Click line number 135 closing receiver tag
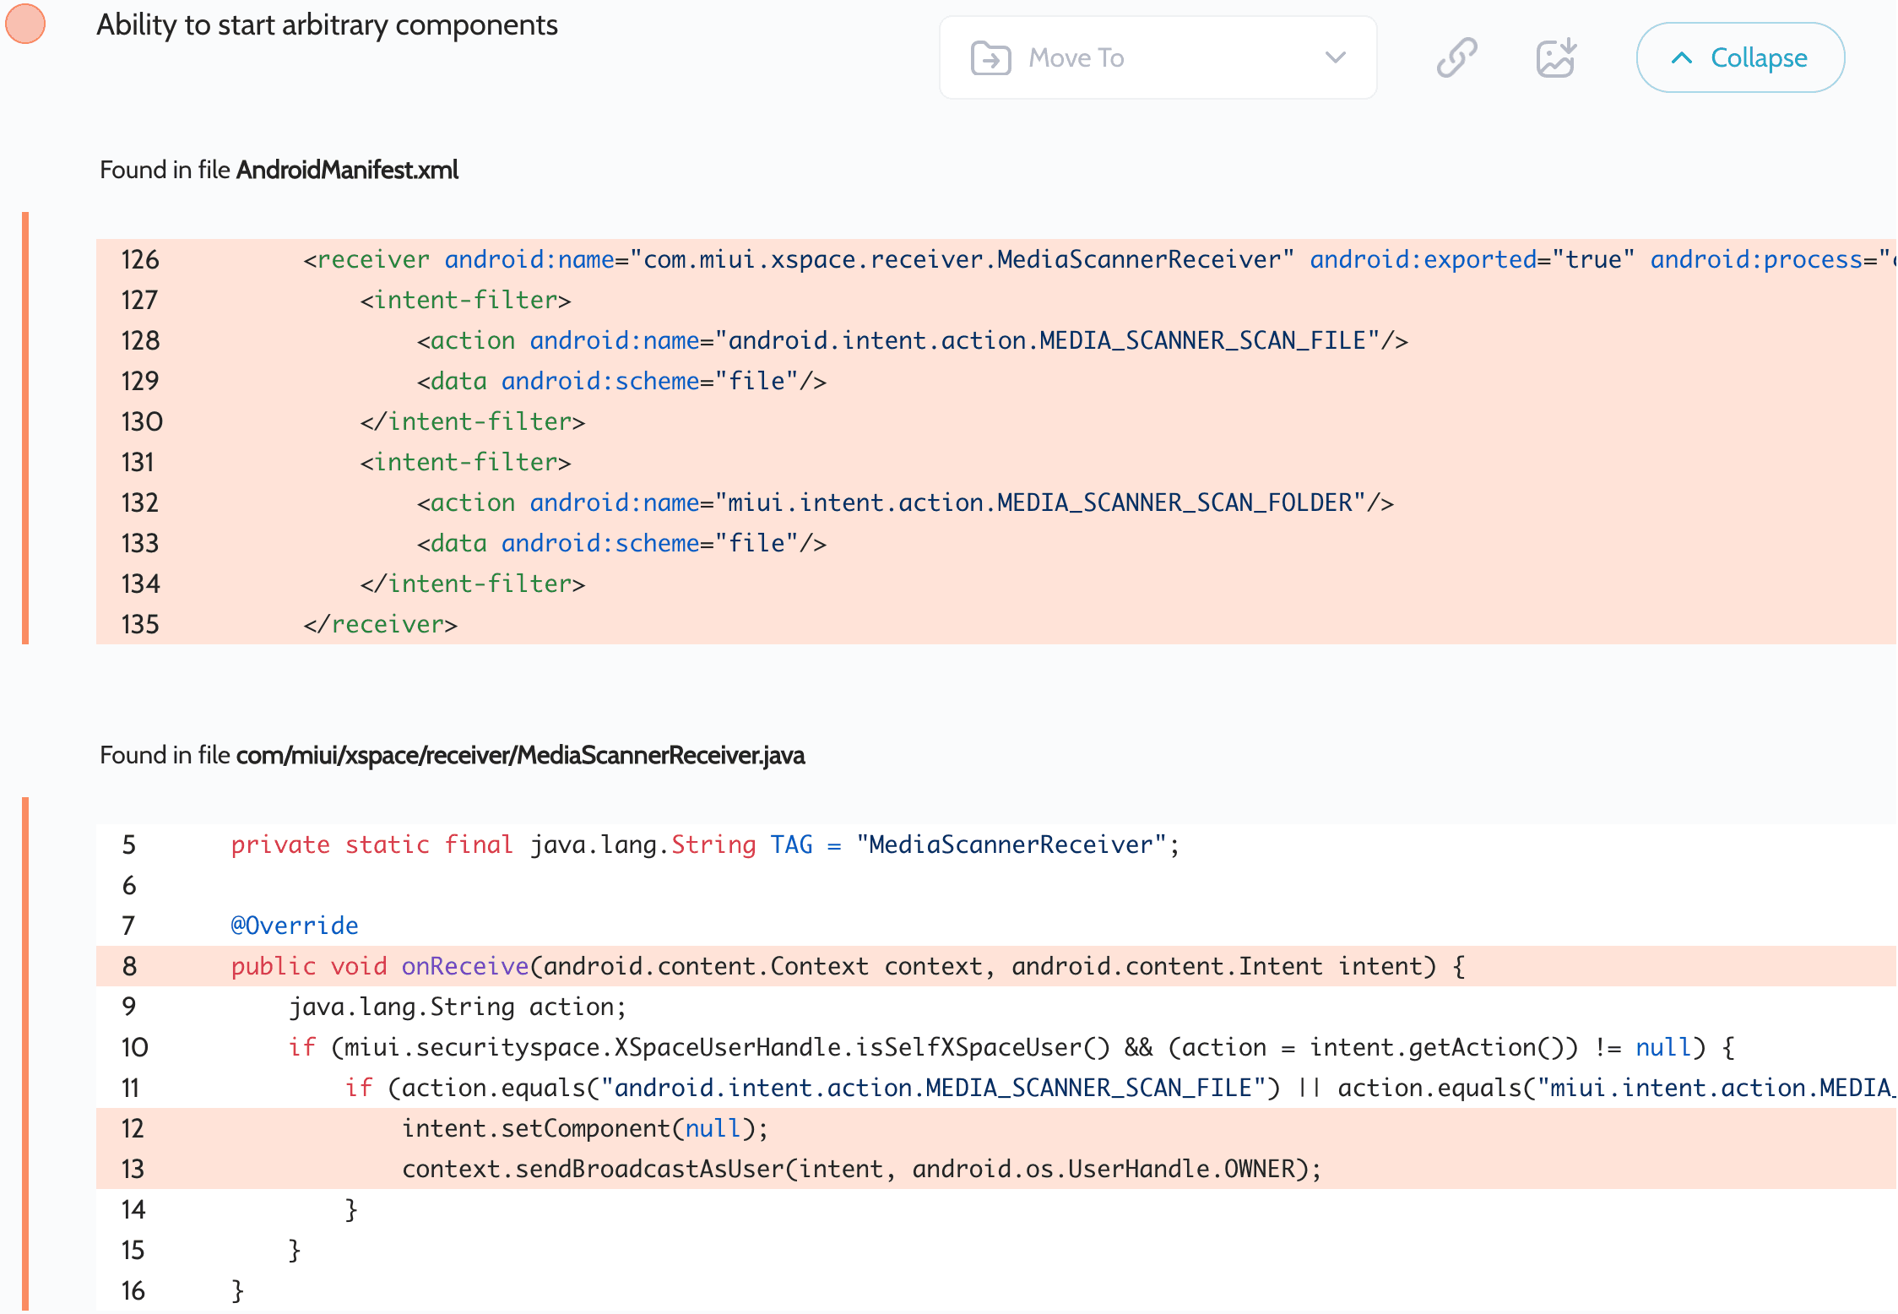1898x1314 pixels. (140, 624)
